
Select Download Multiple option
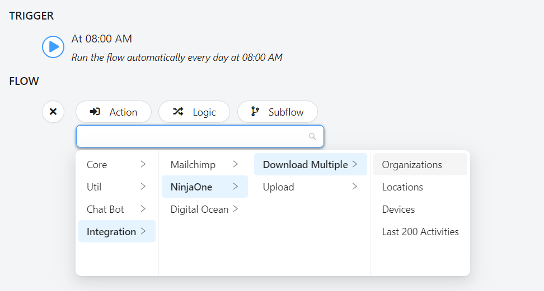pyautogui.click(x=311, y=165)
